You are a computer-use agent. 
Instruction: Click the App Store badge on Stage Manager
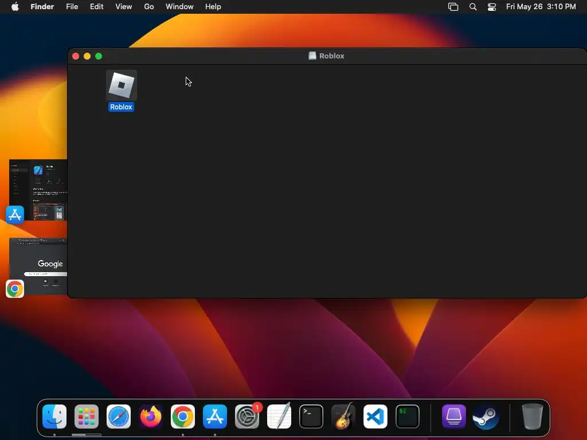point(15,215)
